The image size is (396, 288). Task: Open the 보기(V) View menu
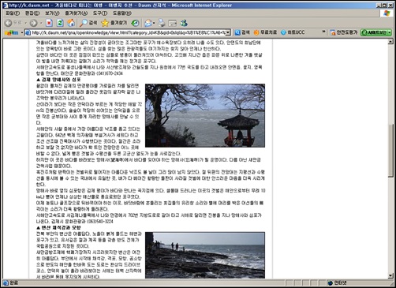[52, 13]
